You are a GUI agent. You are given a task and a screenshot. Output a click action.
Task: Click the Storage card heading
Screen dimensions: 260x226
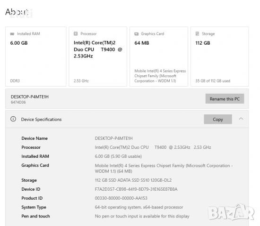click(208, 34)
